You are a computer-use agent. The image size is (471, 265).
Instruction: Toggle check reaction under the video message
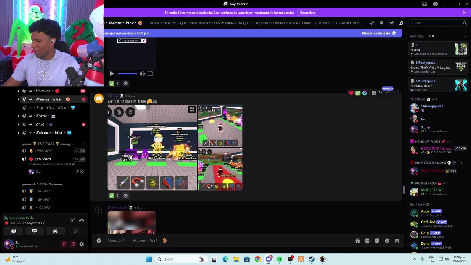coord(114,83)
